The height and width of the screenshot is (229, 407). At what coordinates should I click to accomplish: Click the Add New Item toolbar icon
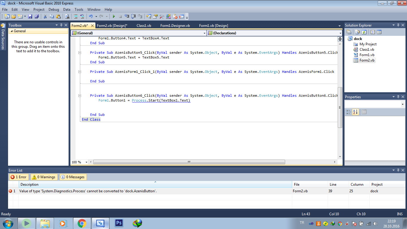click(21, 16)
